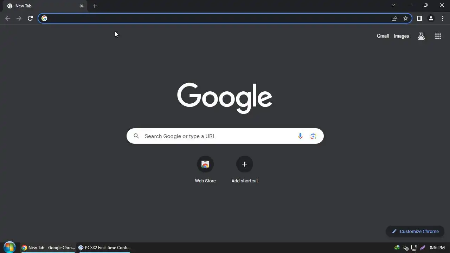Switch to PCSX2 First Time Config window
The image size is (450, 253).
104,248
